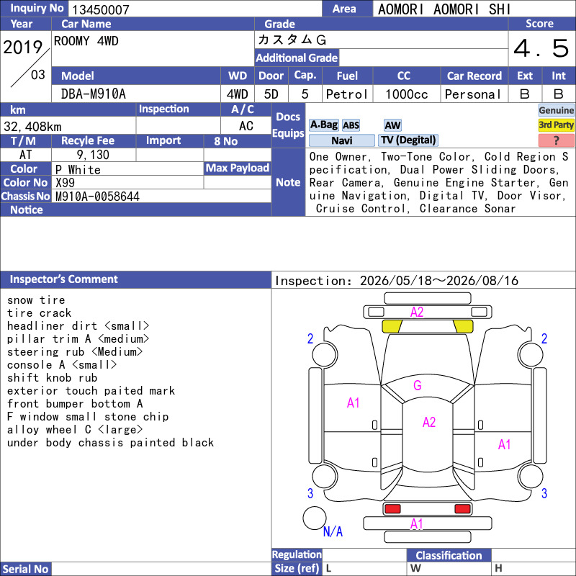The height and width of the screenshot is (576, 576).
Task: Click the mileage value 32,408km
Action: 32,127
